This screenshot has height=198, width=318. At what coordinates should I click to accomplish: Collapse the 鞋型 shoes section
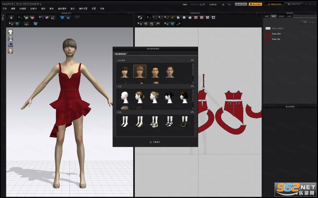coord(192,112)
